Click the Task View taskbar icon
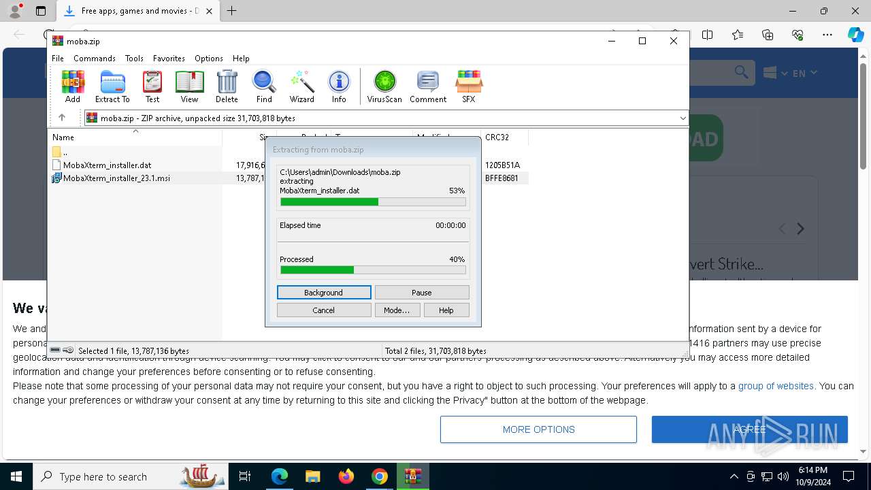 245,476
